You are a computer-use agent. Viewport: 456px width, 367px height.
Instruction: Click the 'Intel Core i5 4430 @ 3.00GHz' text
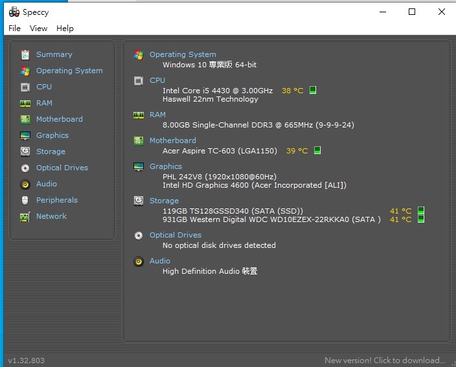pos(218,91)
